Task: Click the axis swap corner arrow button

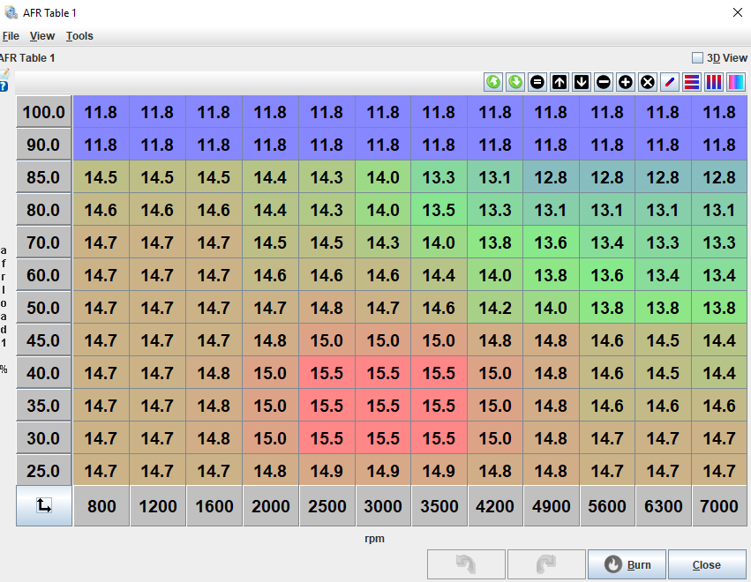Action: coord(43,506)
